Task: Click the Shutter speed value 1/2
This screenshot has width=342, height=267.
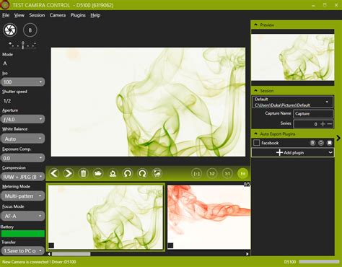Action: tap(7, 101)
